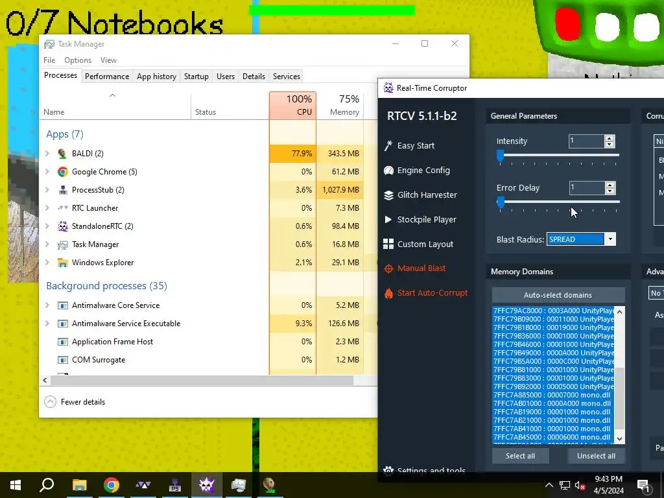
Task: Expand the Google Chrome (5) process group
Action: (47, 171)
